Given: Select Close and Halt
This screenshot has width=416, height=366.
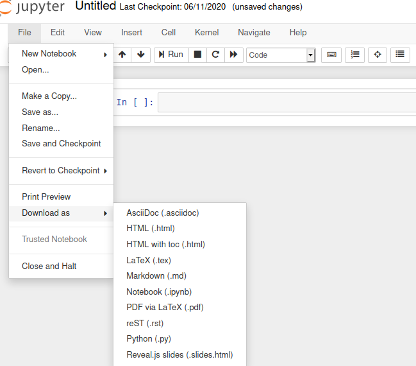Looking at the screenshot, I should tap(62, 266).
